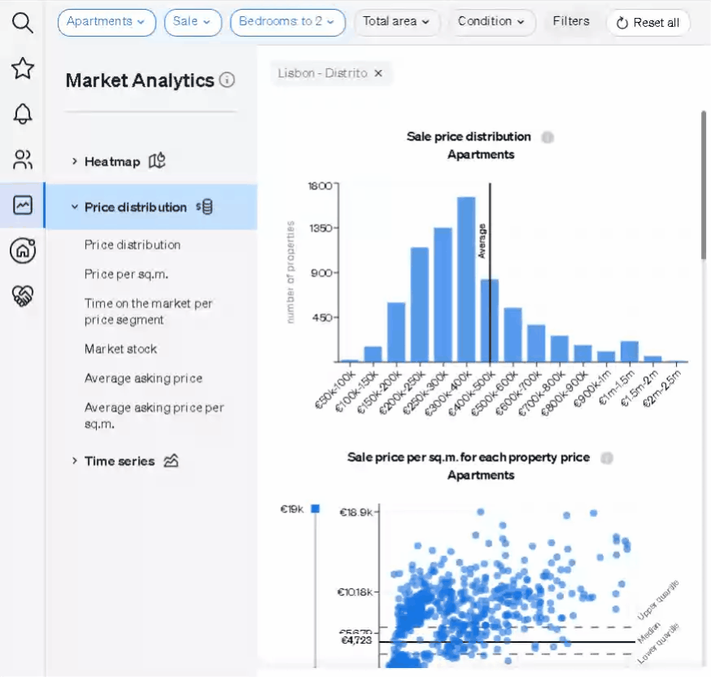Click info icon next to Sale price distribution

[547, 137]
